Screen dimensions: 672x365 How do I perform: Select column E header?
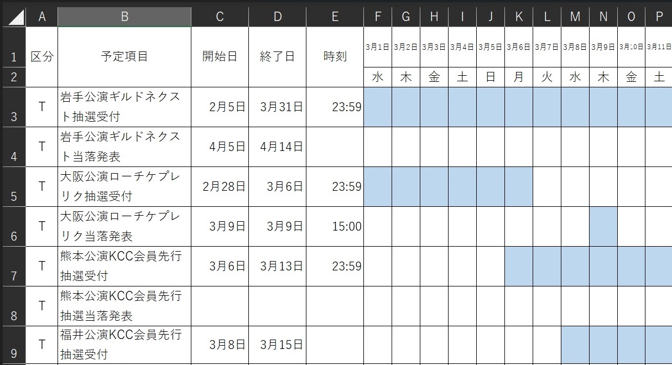point(335,17)
